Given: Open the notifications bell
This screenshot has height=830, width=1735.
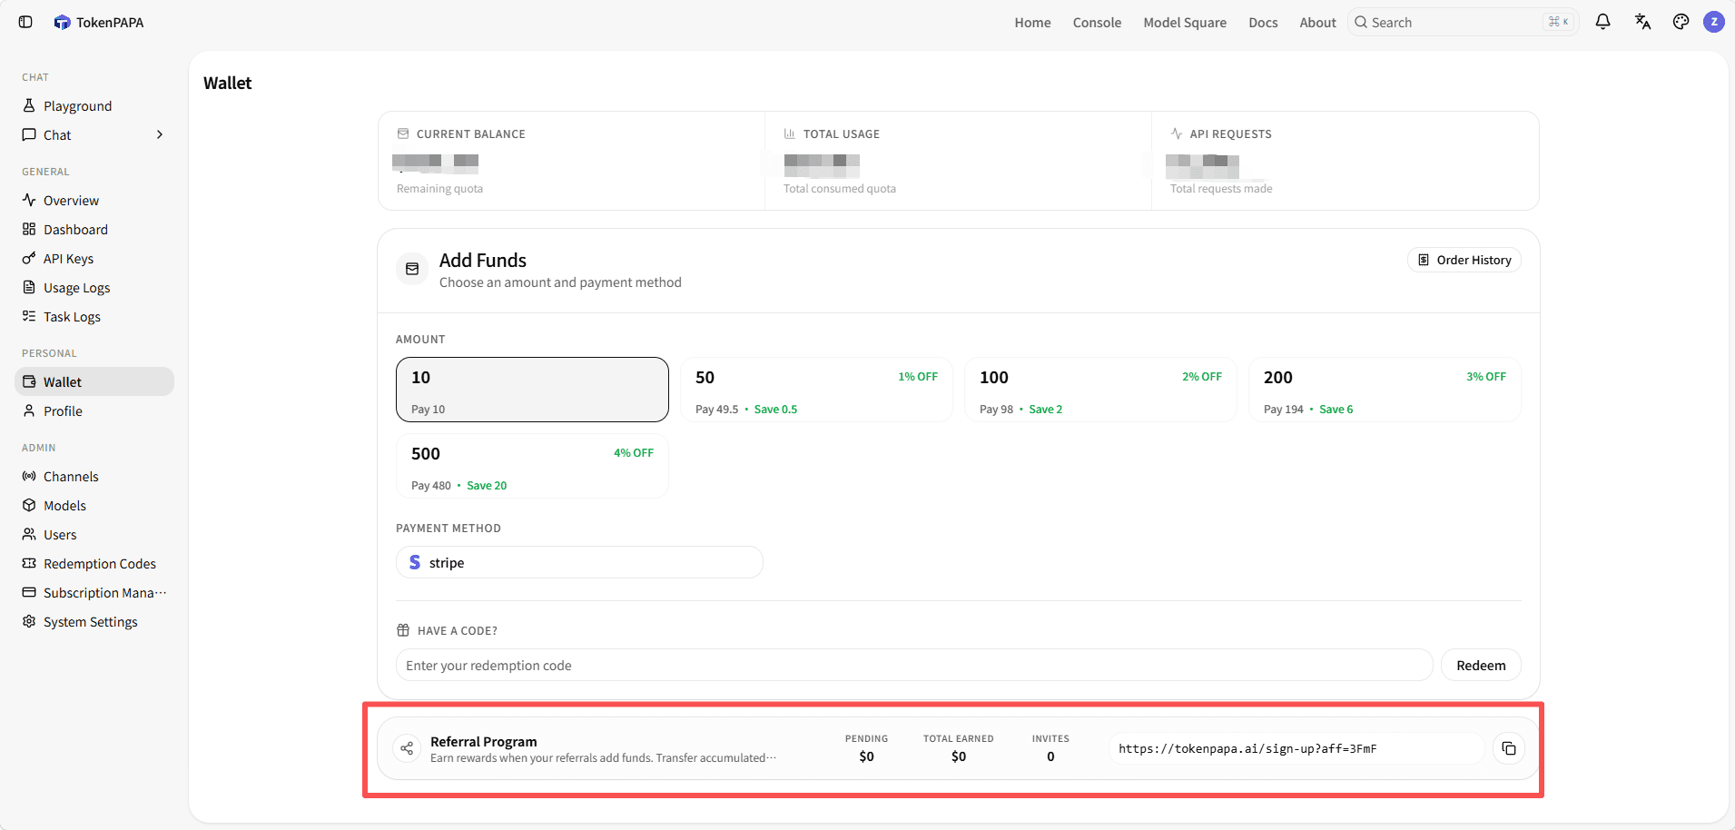Looking at the screenshot, I should pos(1602,22).
